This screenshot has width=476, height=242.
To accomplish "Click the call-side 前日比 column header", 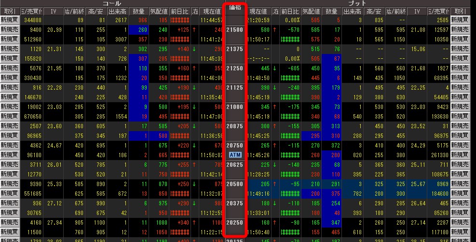I will point(180,12).
